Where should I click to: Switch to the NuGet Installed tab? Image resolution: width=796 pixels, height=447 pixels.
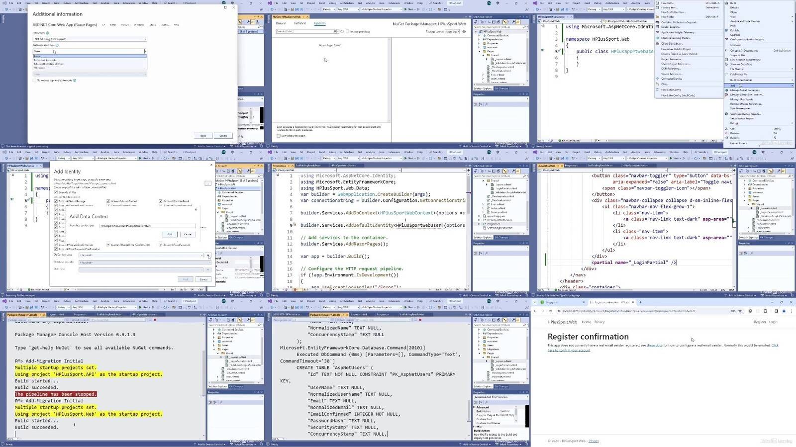(300, 23)
